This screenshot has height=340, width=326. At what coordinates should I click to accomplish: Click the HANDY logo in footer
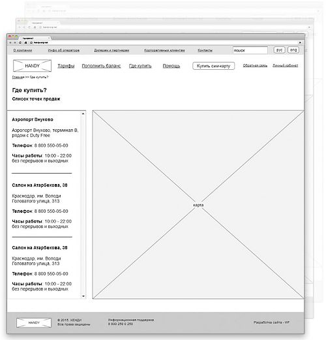(x=34, y=322)
